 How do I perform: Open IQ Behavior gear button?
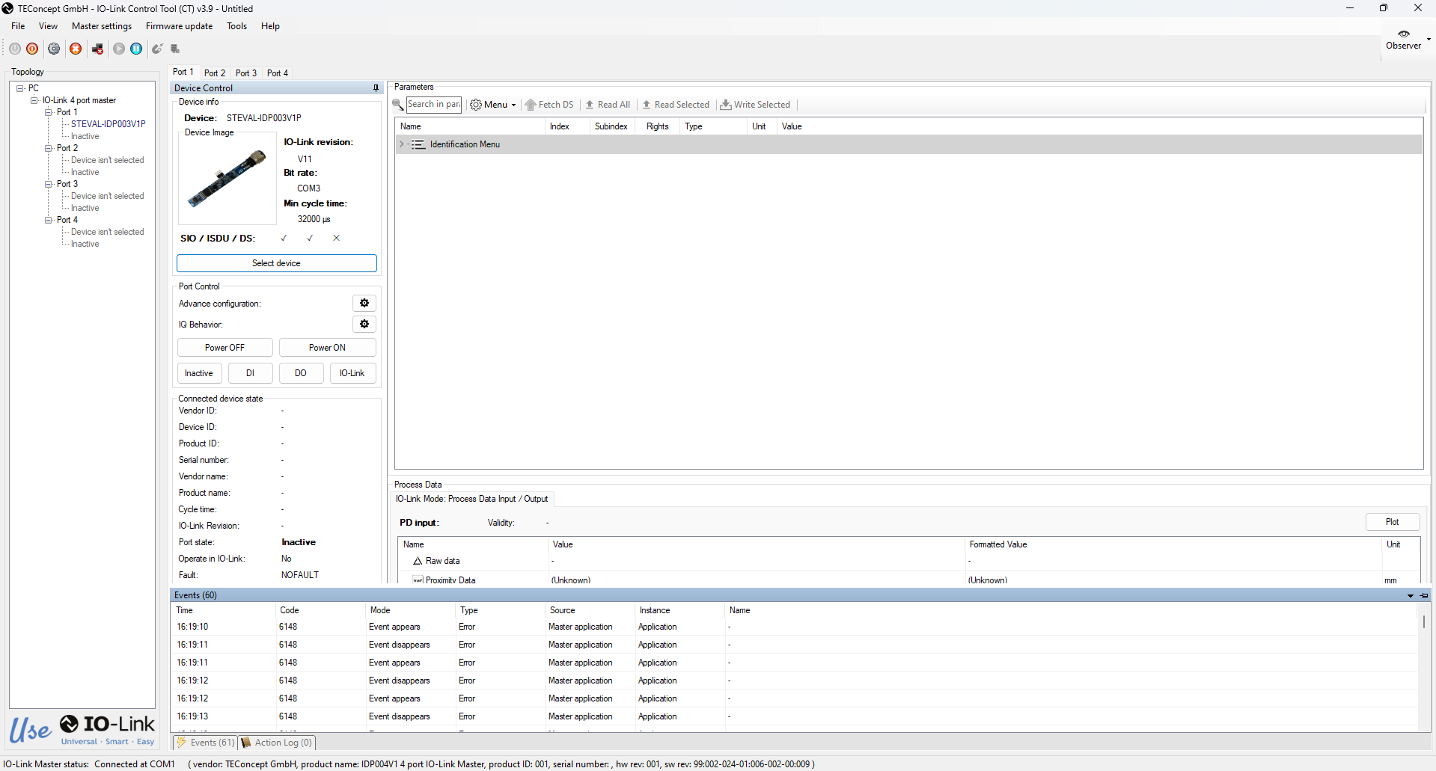[x=364, y=324]
